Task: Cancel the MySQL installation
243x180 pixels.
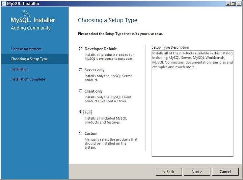Action: pos(225,172)
